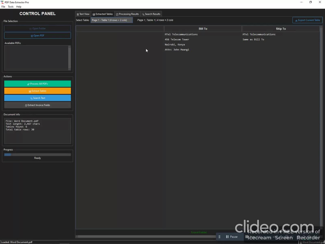
Task: Click the Ship To column header
Action: pyautogui.click(x=281, y=29)
